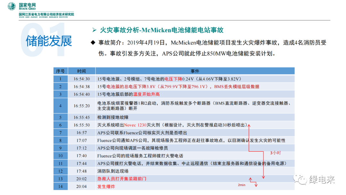Select the time cell 16:55:50
The height and width of the screenshot is (195, 346).
82,125
